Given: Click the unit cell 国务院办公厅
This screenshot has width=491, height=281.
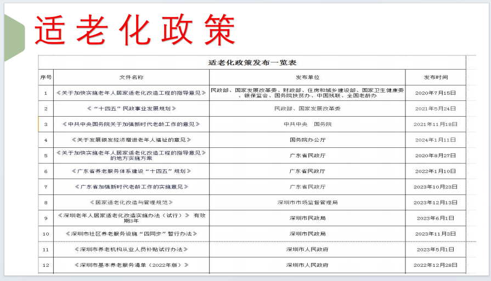Looking at the screenshot, I should pos(307,140).
